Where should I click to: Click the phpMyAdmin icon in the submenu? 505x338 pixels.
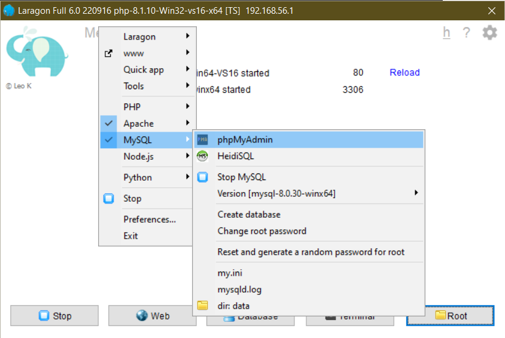click(x=203, y=140)
